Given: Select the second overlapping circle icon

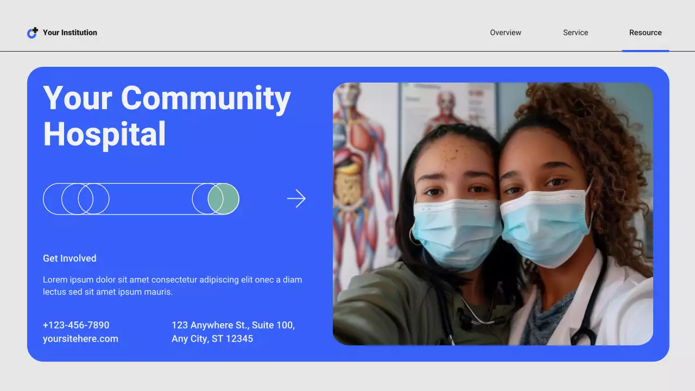Looking at the screenshot, I should [x=77, y=199].
